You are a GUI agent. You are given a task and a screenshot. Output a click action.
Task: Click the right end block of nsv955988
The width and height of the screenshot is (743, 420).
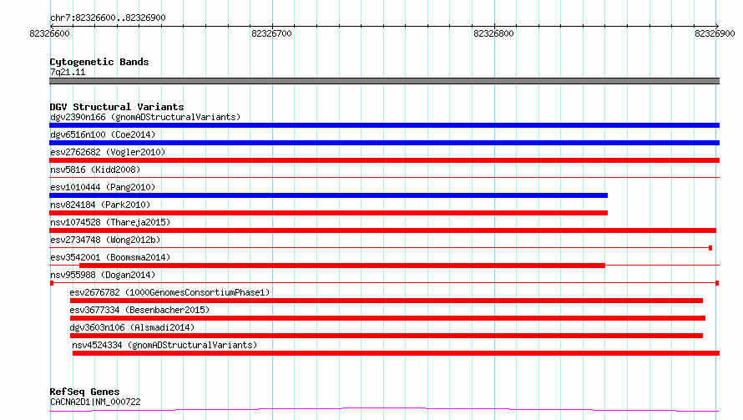[x=717, y=283]
